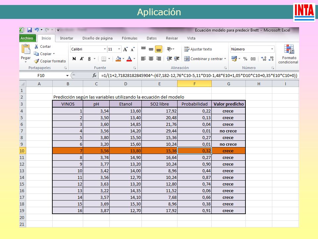Click the insert function fx button

pyautogui.click(x=94, y=76)
